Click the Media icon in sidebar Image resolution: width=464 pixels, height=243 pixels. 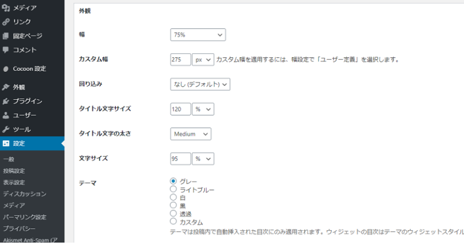tap(5, 8)
